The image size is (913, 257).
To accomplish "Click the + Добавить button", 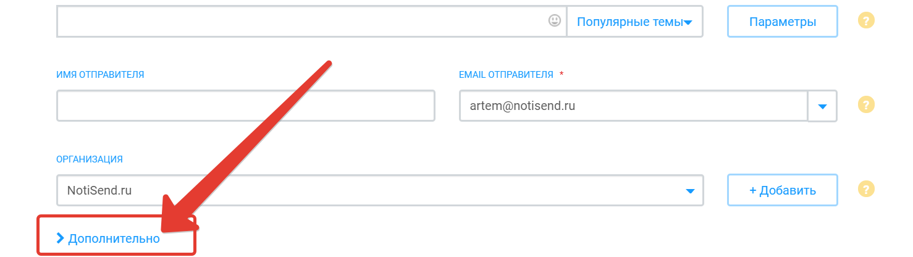I will pyautogui.click(x=783, y=190).
